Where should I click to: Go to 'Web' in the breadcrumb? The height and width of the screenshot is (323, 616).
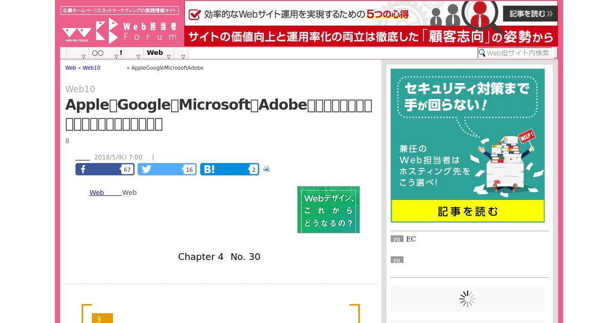tap(70, 68)
